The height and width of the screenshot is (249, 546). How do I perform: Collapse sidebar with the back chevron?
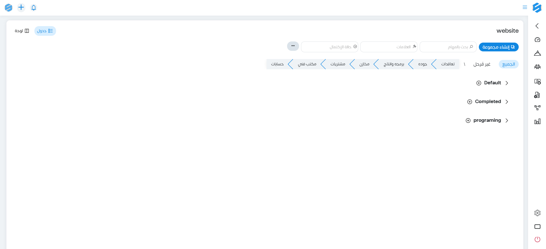click(537, 26)
